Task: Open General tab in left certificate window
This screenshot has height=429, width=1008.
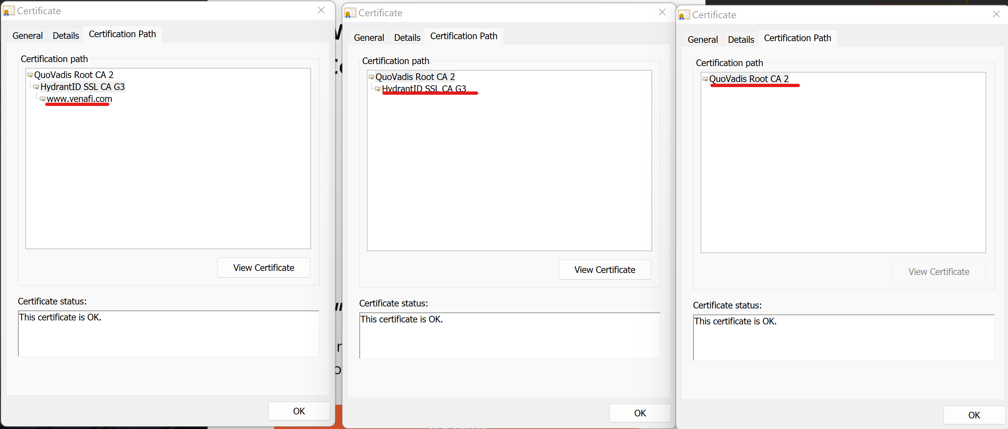Action: tap(27, 36)
